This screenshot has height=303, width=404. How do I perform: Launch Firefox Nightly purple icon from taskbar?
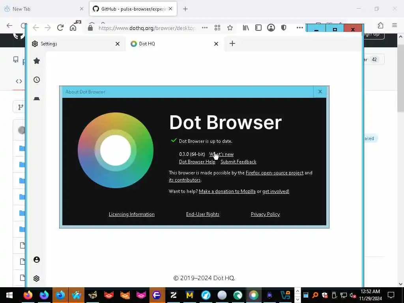(x=44, y=295)
